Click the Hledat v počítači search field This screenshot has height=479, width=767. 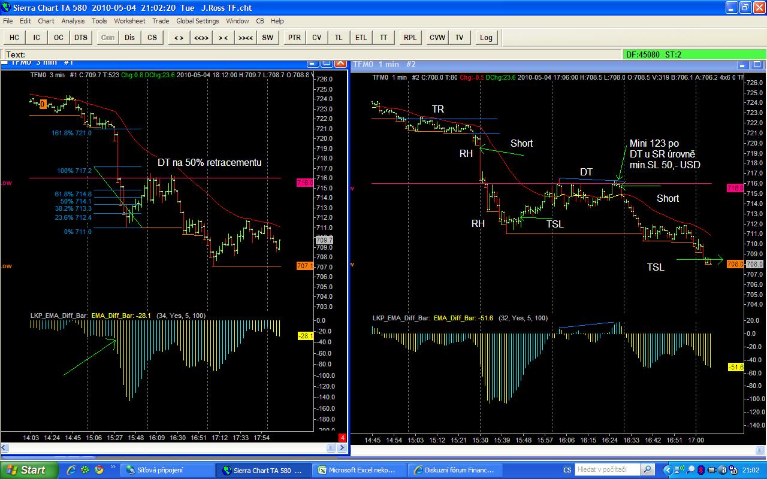pos(607,470)
